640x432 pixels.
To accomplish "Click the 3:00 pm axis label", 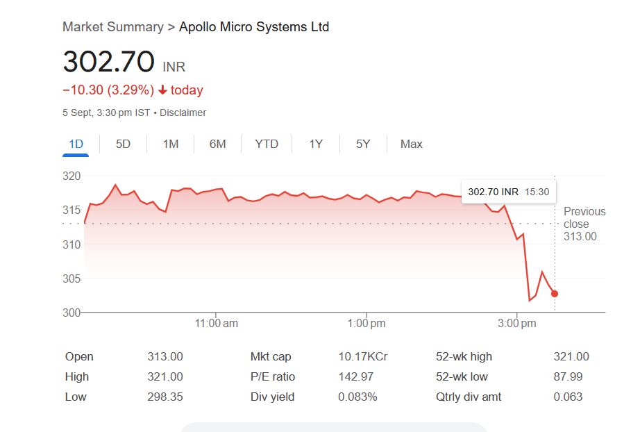I will pos(518,323).
